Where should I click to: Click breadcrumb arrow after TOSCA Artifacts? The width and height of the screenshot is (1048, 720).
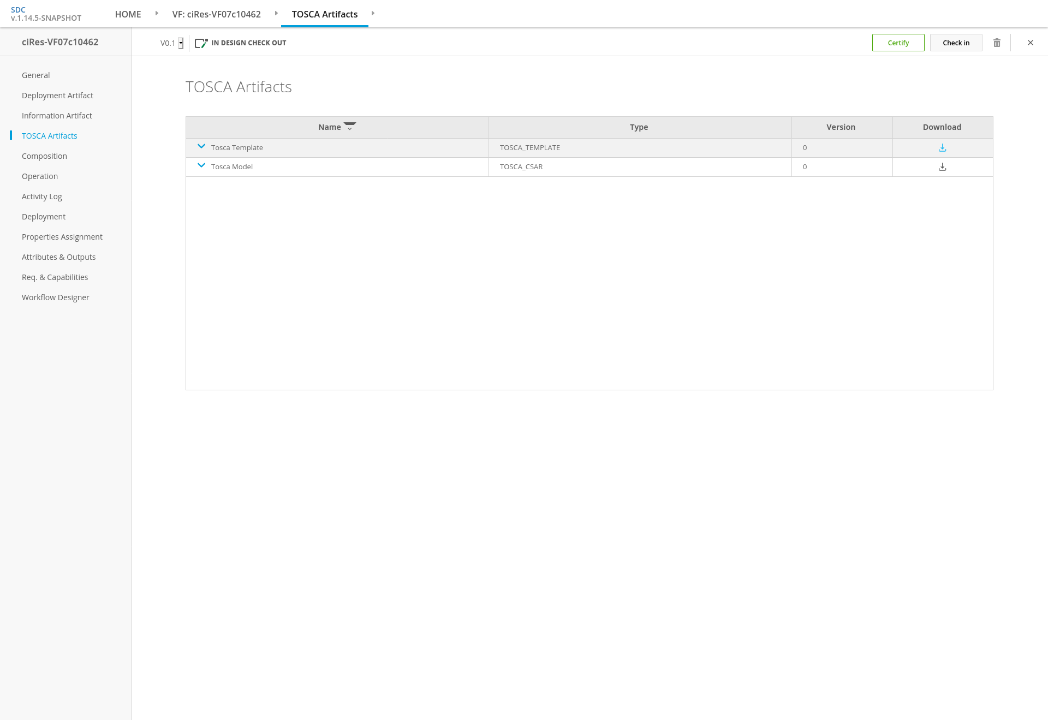tap(373, 14)
